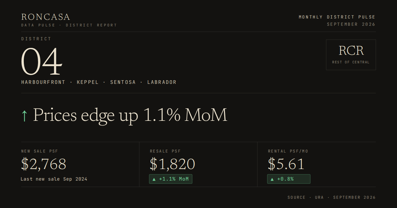
Task: Click the $5.61 rental PSF value
Action: click(x=286, y=164)
